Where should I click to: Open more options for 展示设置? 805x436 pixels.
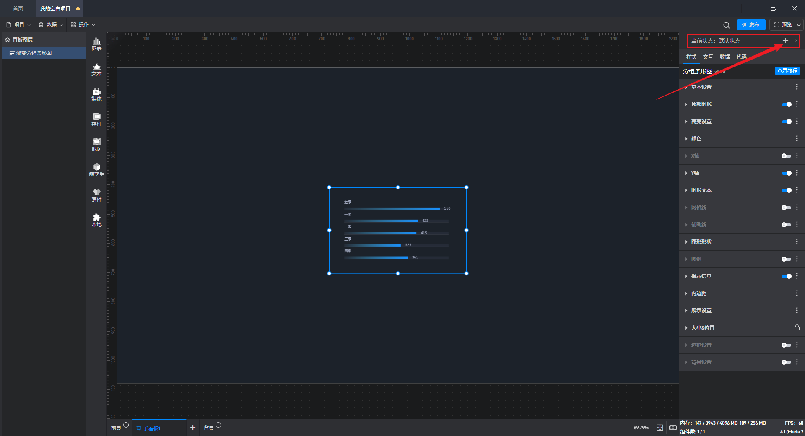pos(797,310)
